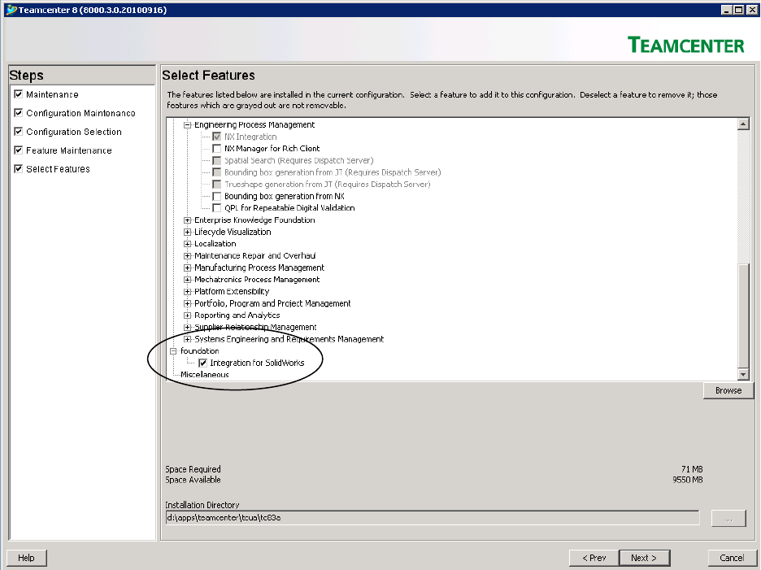Click the installation directory ellipsis button

(728, 518)
